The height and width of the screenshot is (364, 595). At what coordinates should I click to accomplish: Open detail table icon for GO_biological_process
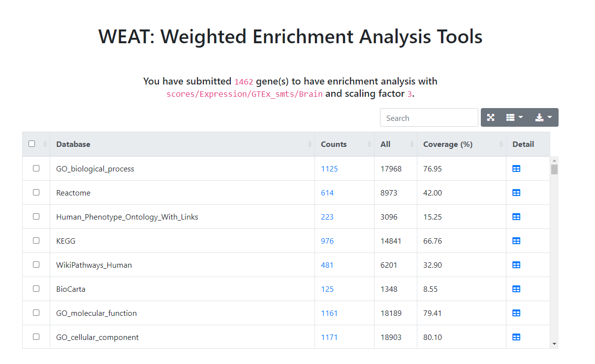tap(516, 168)
